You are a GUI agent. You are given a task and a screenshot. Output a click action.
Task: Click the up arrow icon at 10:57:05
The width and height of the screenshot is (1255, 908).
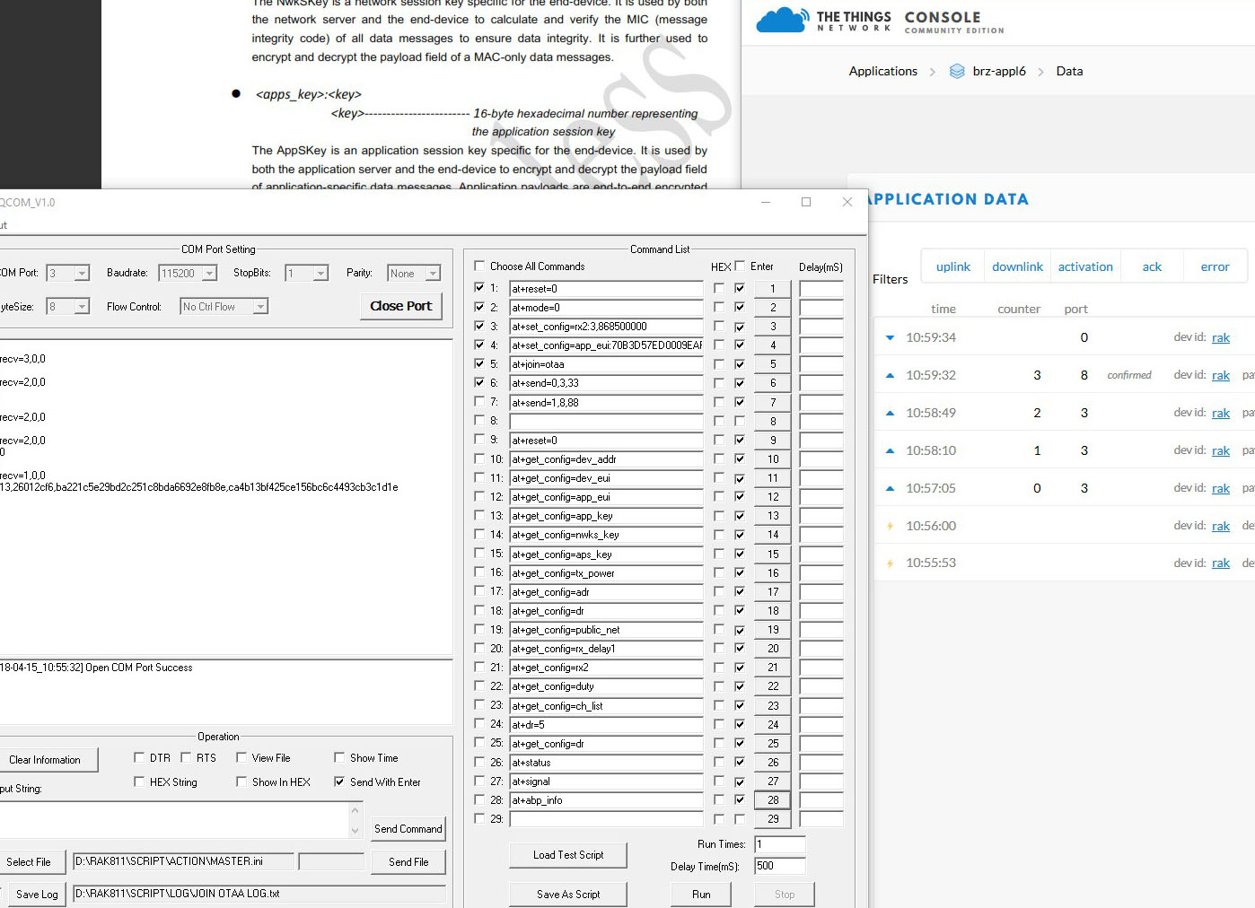(x=890, y=488)
